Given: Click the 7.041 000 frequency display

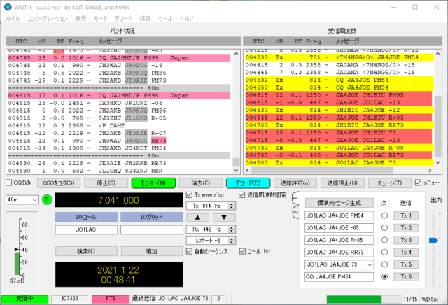Looking at the screenshot, I should tap(119, 200).
